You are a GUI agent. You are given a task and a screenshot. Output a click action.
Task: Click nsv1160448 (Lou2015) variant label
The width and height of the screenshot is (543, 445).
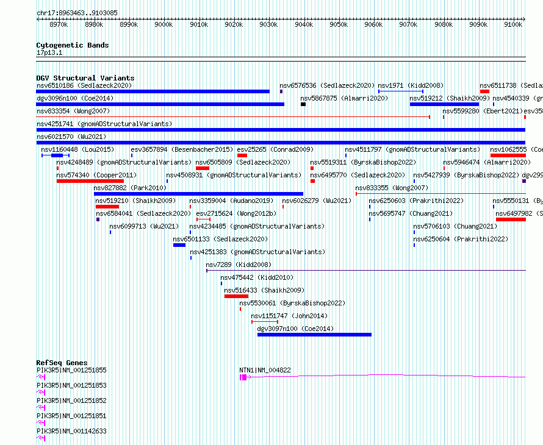pyautogui.click(x=77, y=149)
